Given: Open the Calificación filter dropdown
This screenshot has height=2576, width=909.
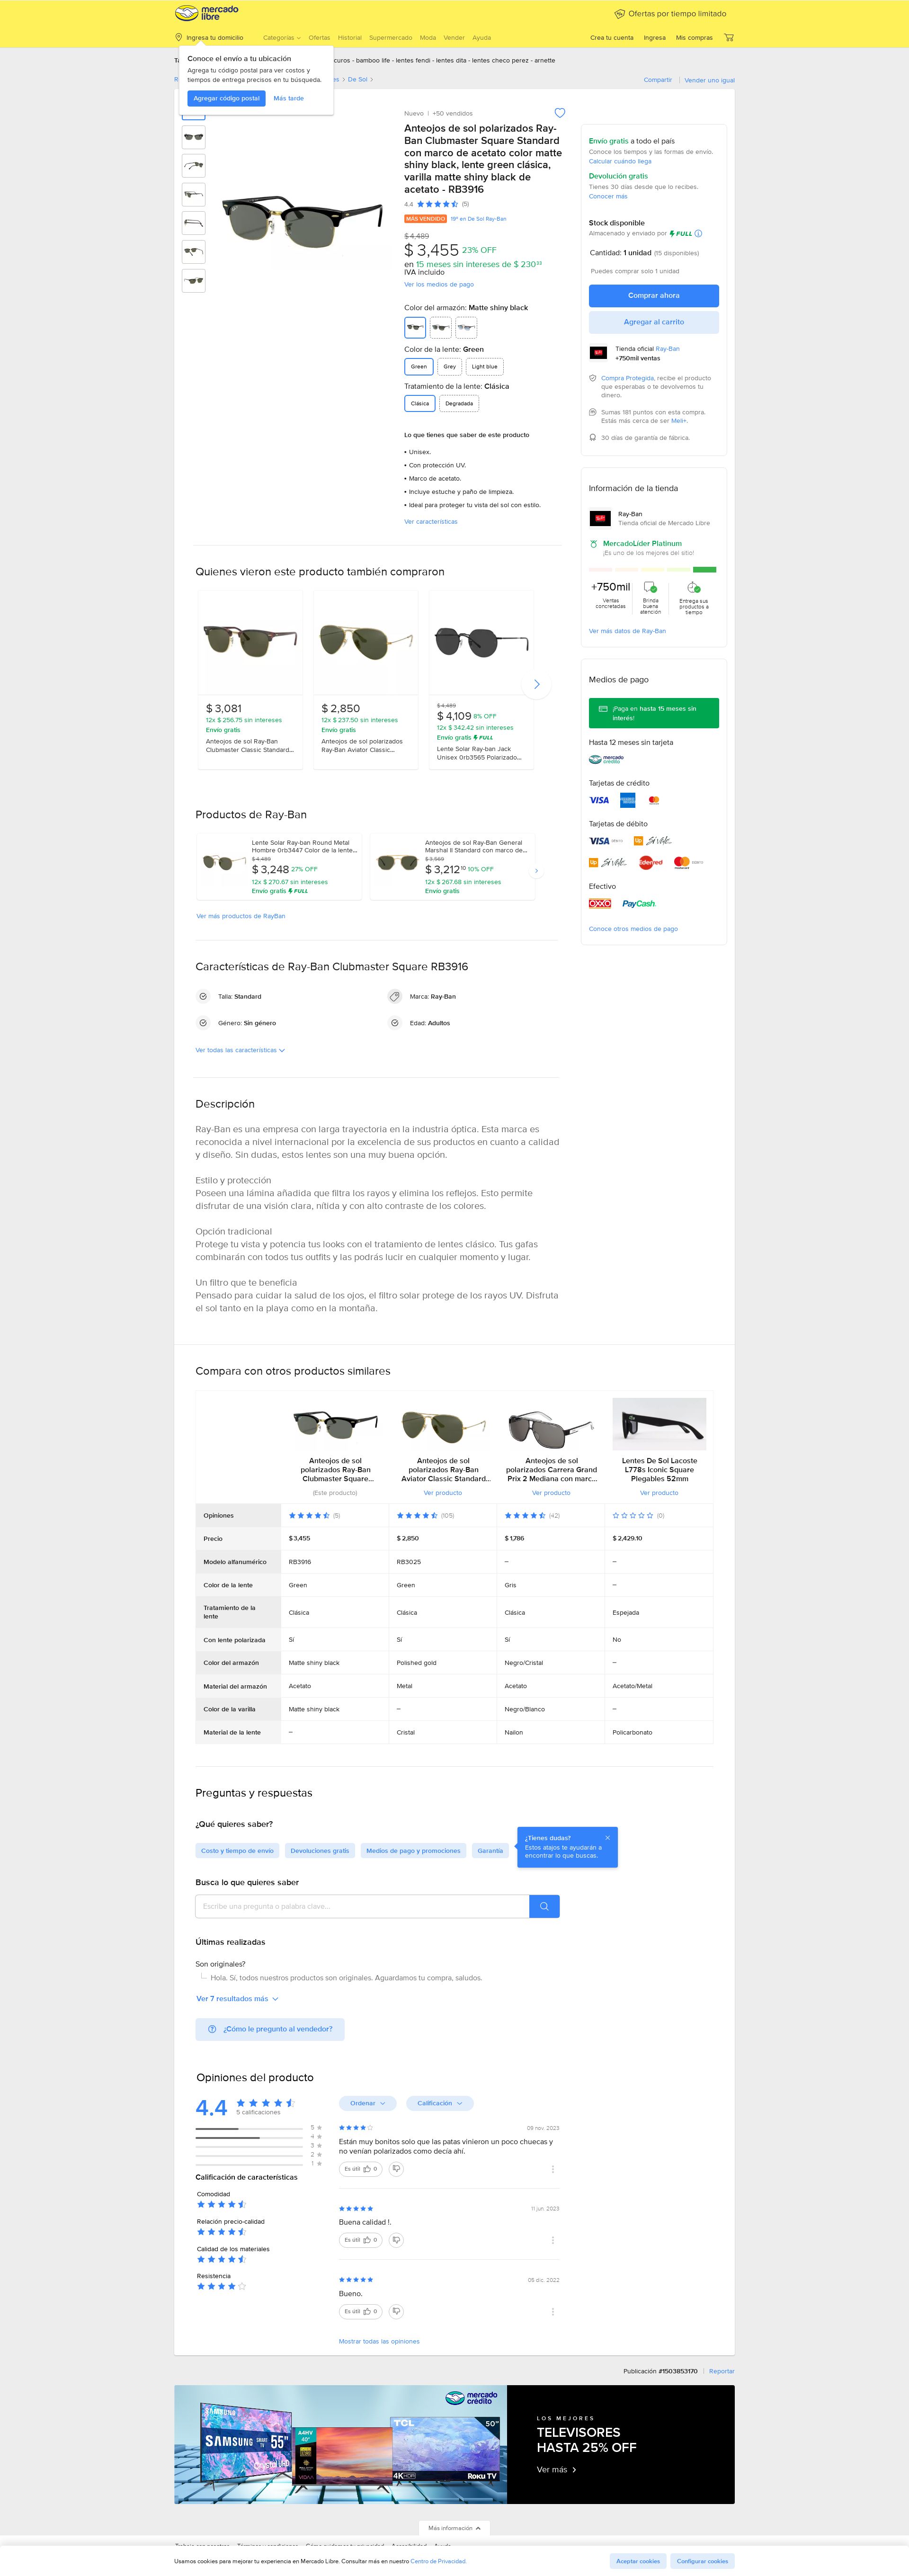Looking at the screenshot, I should click(439, 2103).
